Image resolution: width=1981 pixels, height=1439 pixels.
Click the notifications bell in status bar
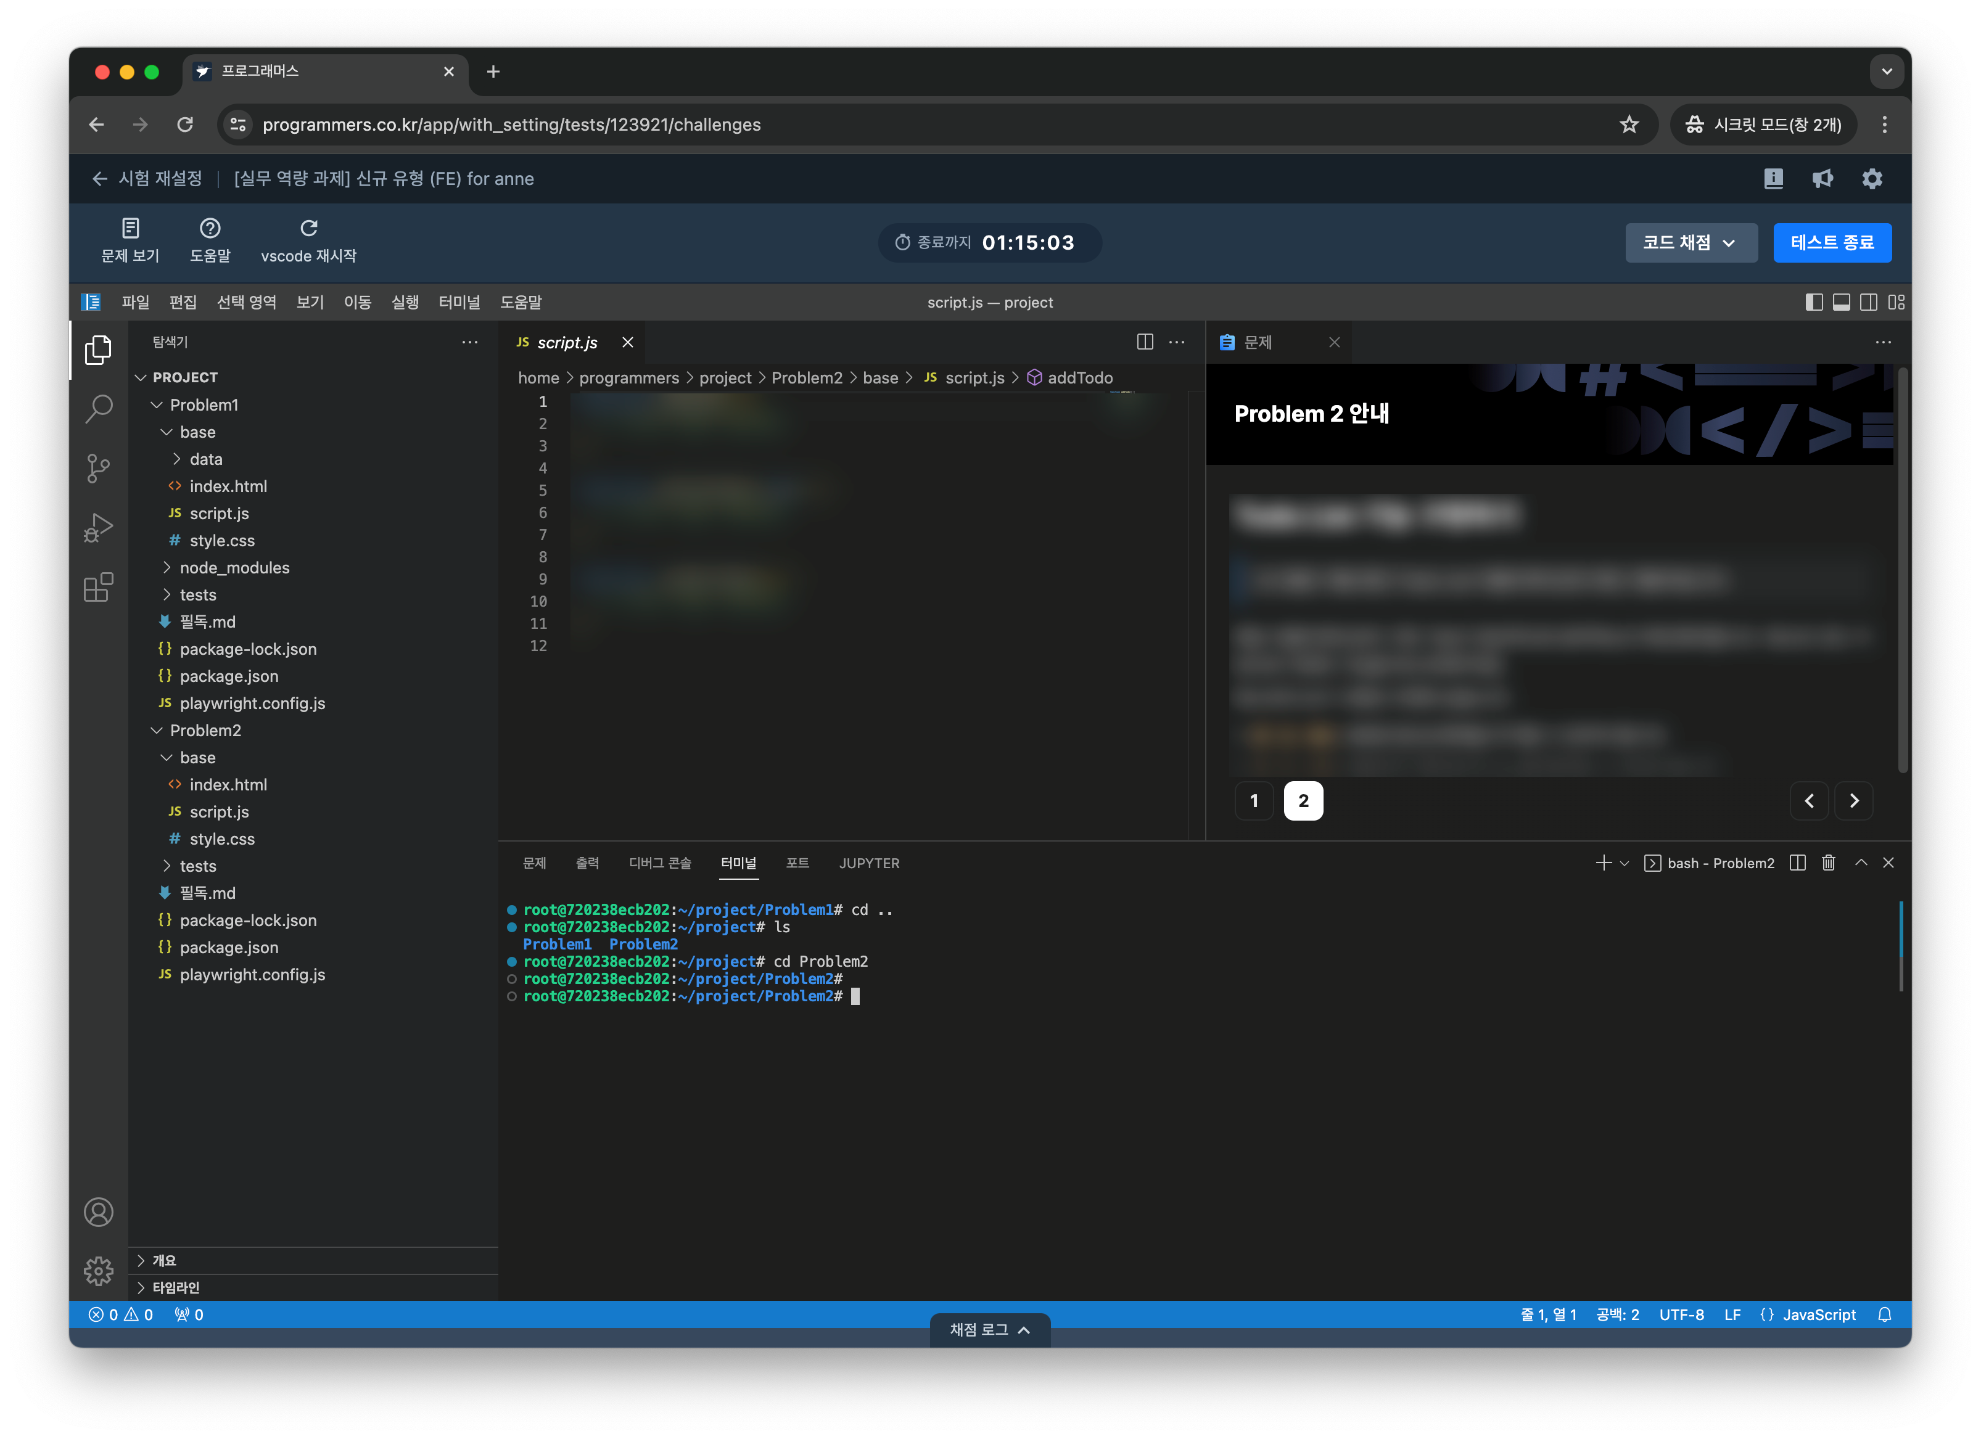[1884, 1314]
